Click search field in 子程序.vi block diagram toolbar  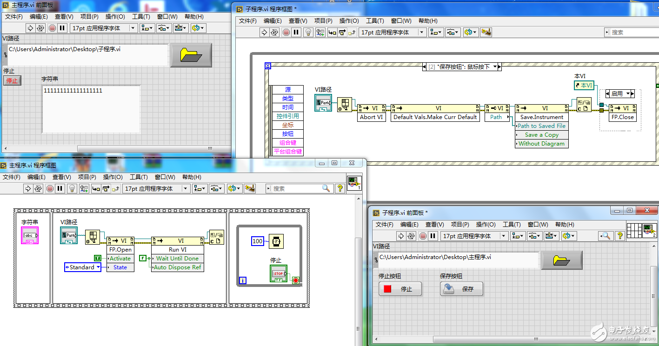[630, 32]
